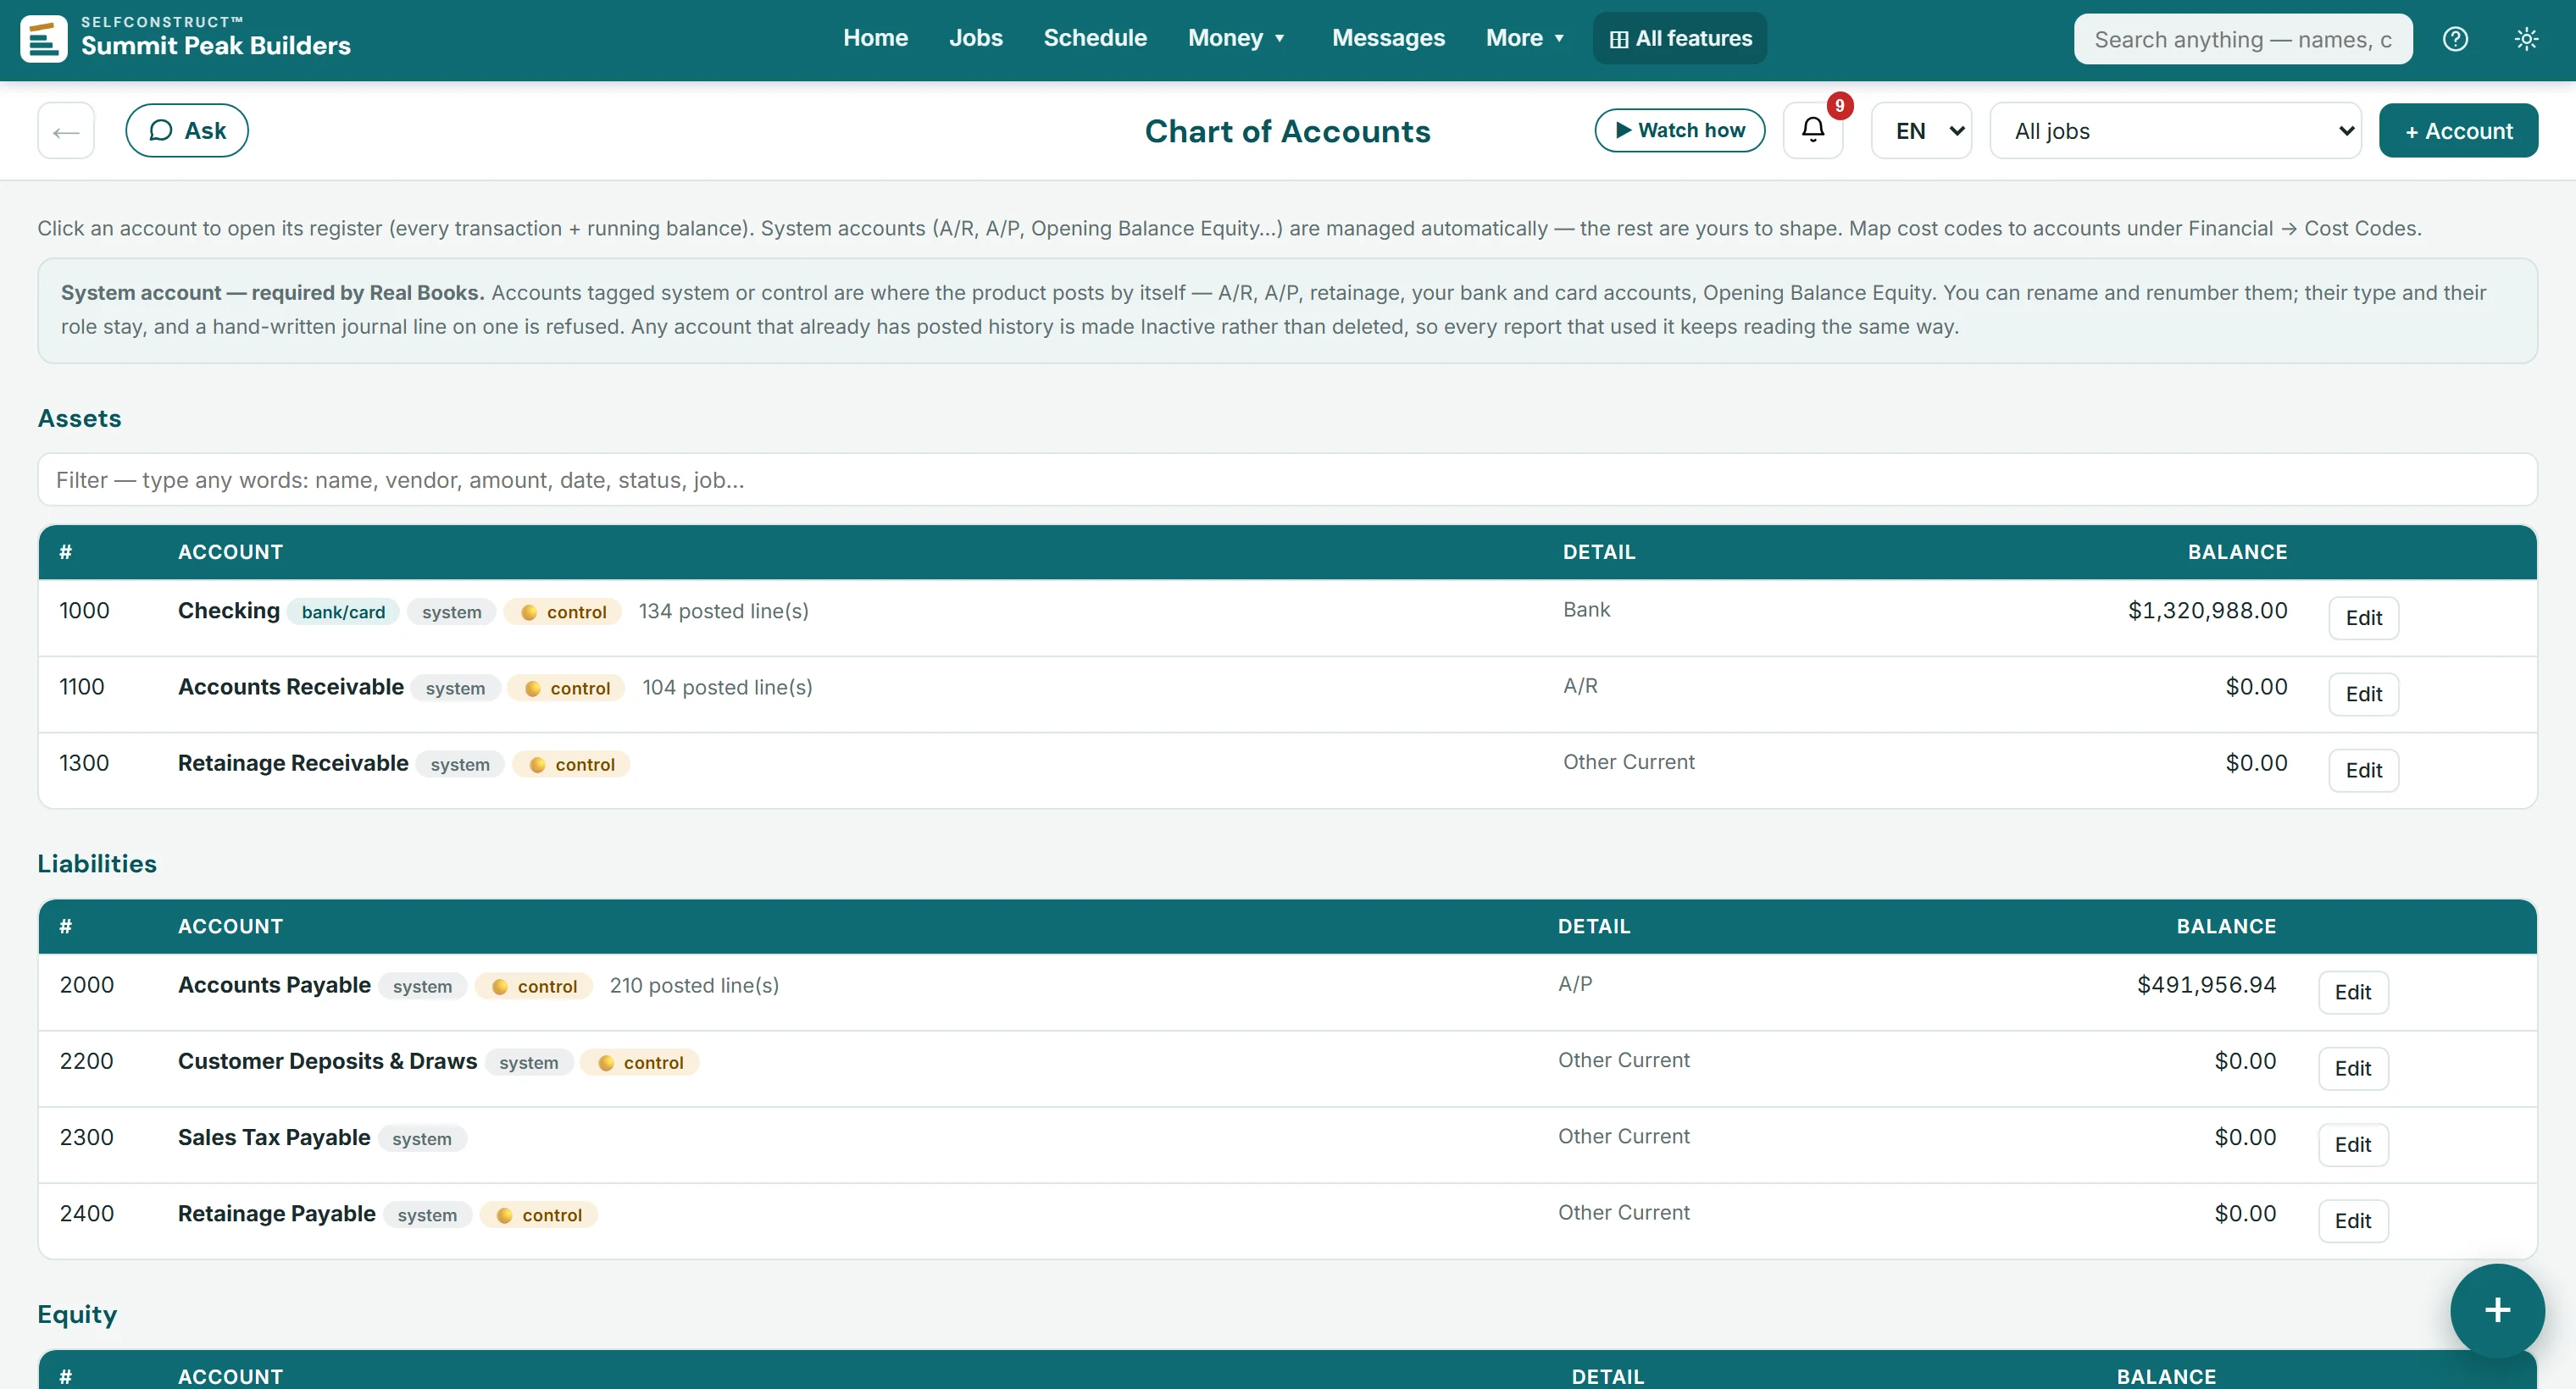Expand the Money menu

pyautogui.click(x=1236, y=38)
